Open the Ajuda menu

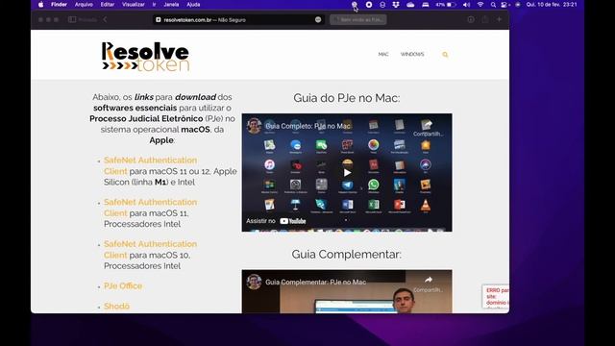point(193,5)
